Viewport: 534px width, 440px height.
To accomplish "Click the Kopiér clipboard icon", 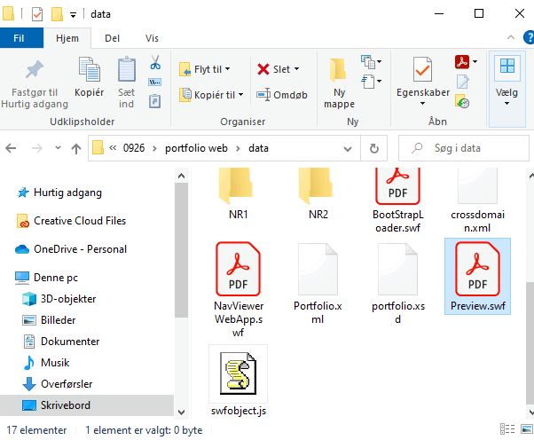I will (90, 69).
